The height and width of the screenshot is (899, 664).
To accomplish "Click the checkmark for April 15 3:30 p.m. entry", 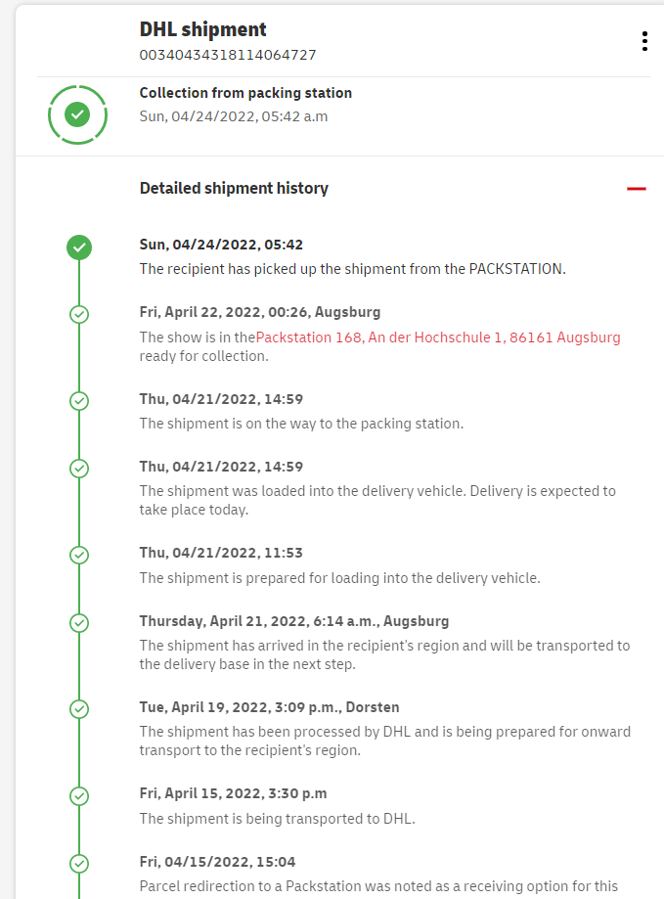I will 80,795.
